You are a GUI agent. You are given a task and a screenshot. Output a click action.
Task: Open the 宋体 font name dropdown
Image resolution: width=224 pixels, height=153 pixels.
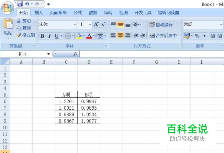tap(75, 25)
